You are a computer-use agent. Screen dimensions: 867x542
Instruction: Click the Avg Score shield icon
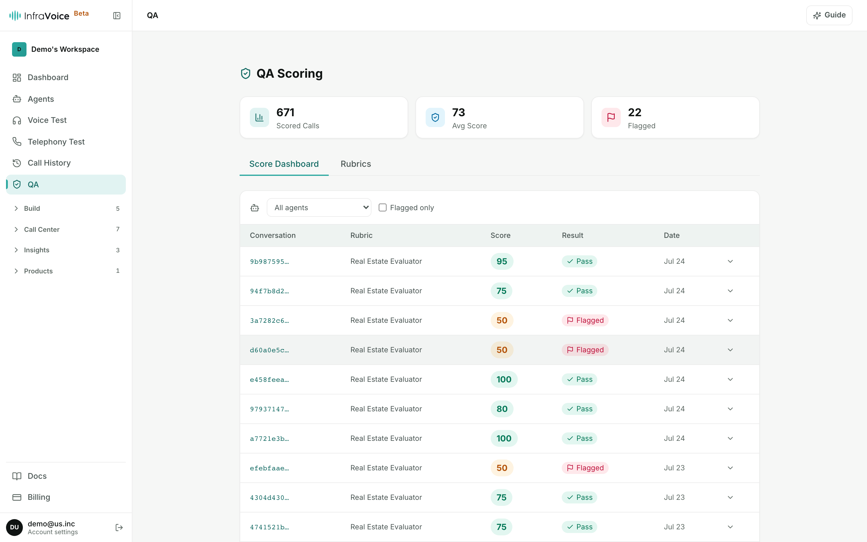tap(435, 117)
